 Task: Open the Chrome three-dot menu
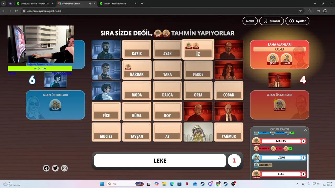pyautogui.click(x=331, y=11)
